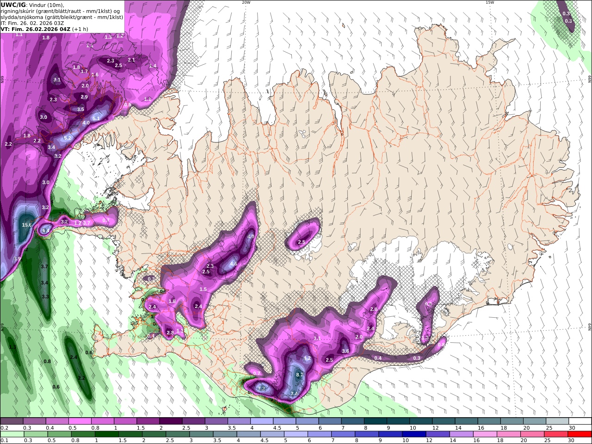This screenshot has height=444, width=592.
Task: Click the 2.8 snowfall value
Action: pos(170,333)
